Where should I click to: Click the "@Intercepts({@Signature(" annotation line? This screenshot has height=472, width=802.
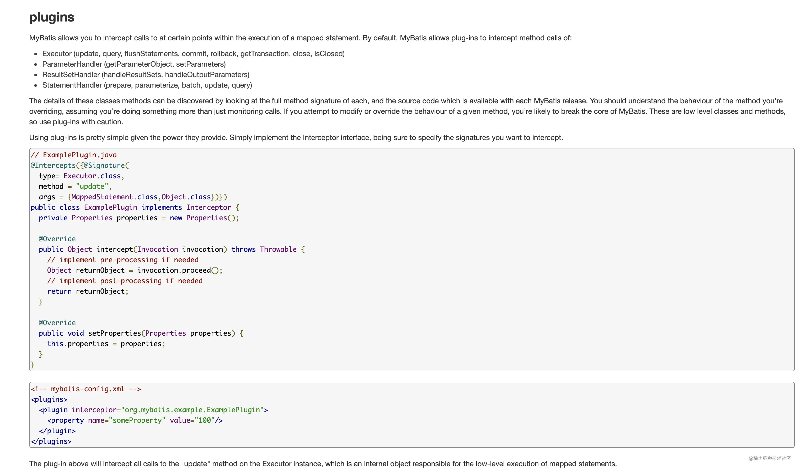pos(80,165)
